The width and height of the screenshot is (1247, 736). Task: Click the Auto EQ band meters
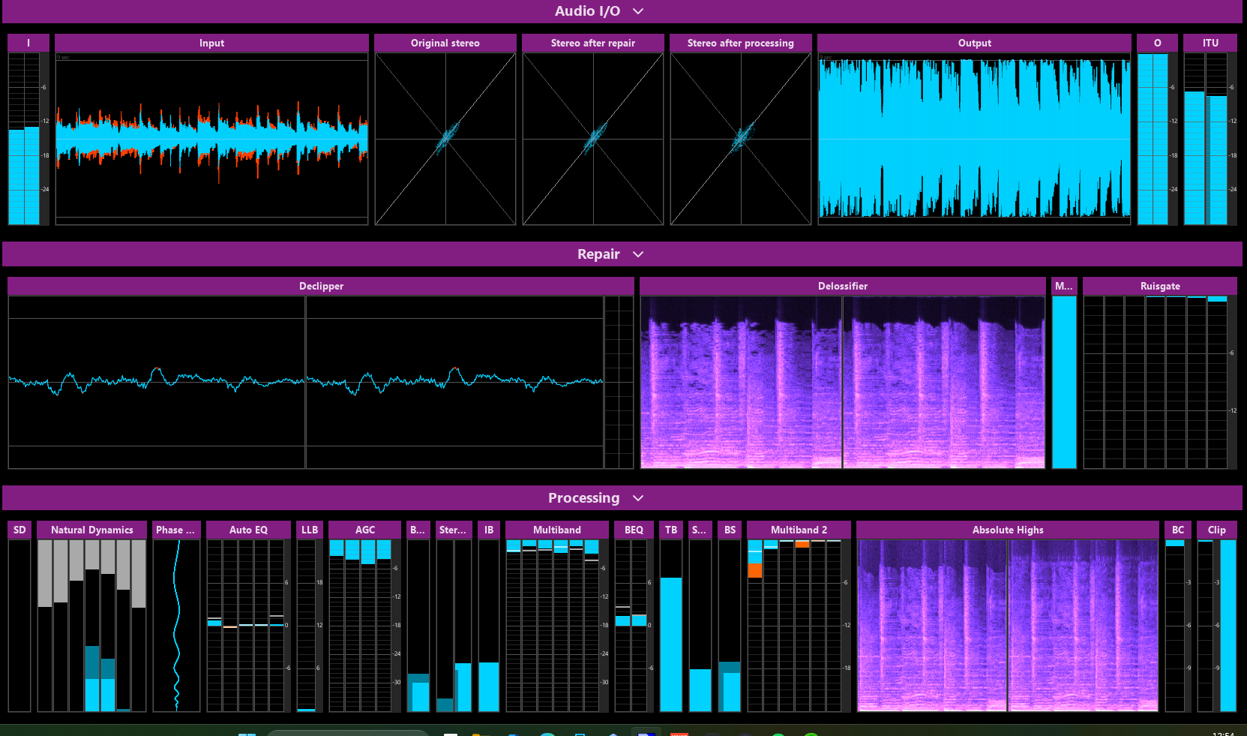coord(246,625)
